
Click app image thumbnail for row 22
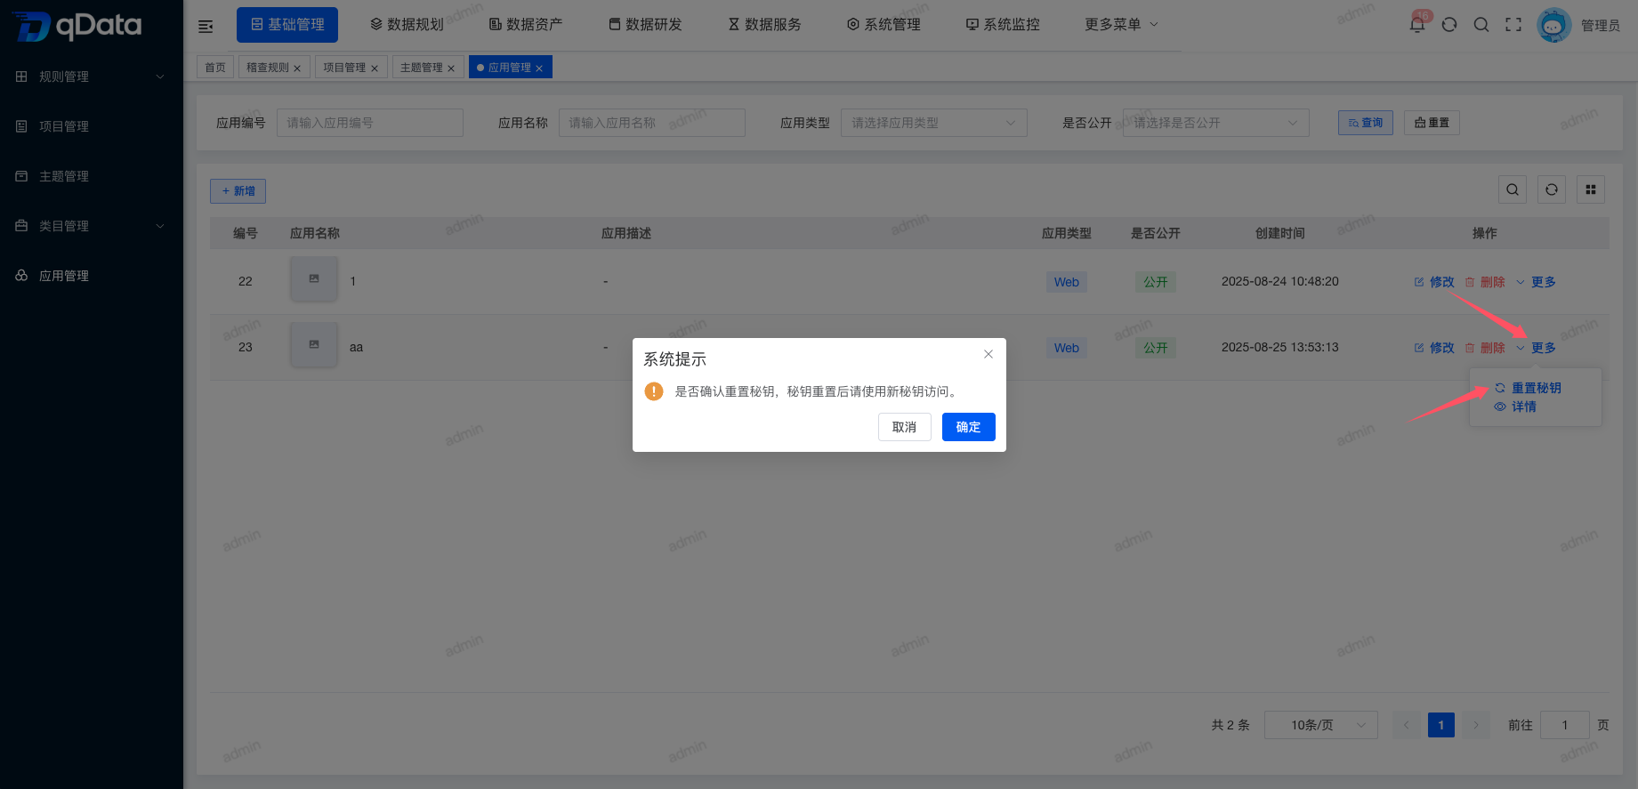[314, 279]
